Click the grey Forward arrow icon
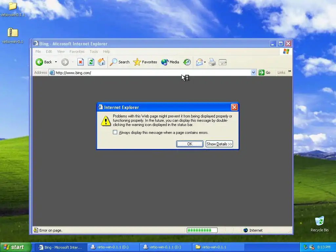 click(65, 62)
